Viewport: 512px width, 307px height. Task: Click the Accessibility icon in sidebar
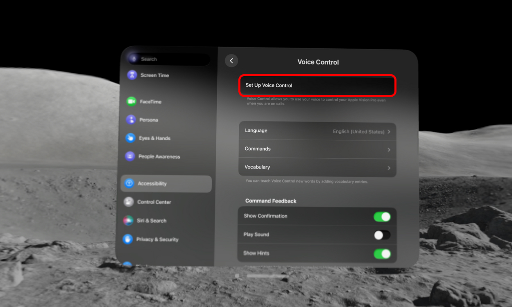click(130, 183)
